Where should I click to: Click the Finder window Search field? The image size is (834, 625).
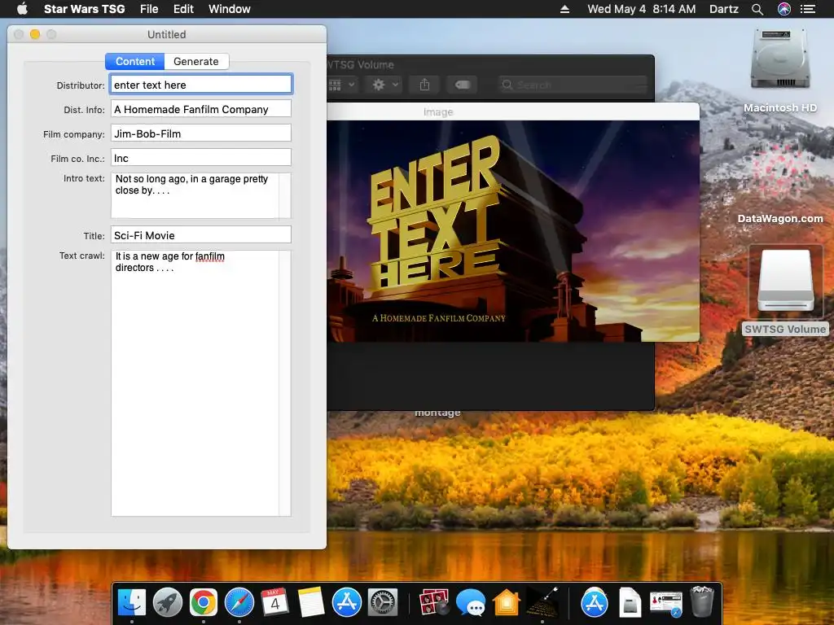573,85
